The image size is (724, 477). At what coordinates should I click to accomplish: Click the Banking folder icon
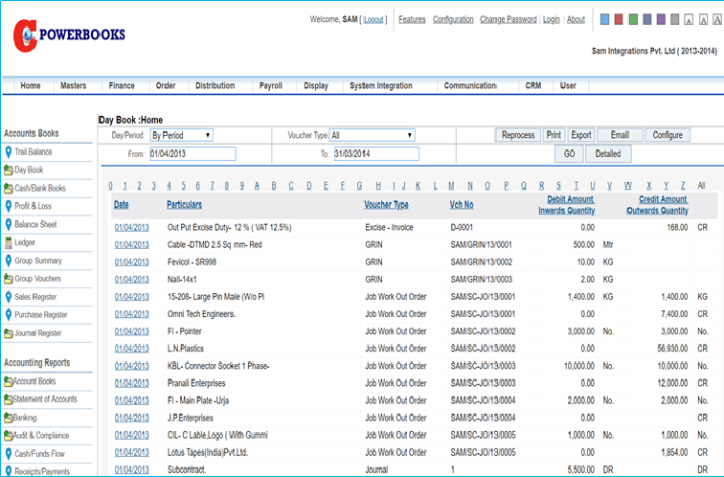click(8, 418)
